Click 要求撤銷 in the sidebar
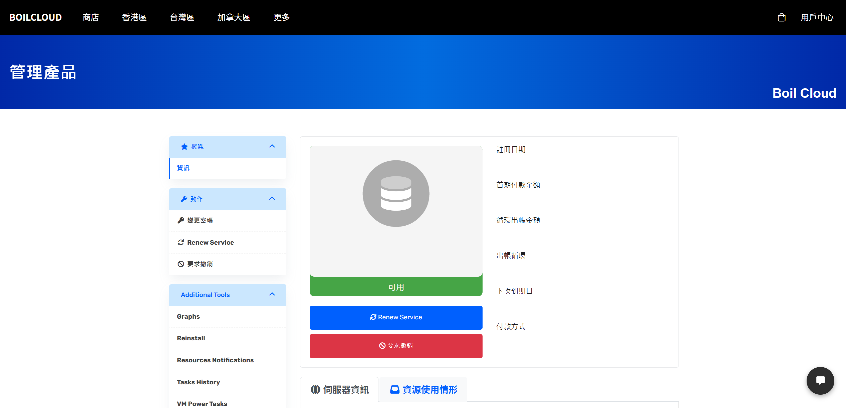The width and height of the screenshot is (846, 408). (x=228, y=264)
